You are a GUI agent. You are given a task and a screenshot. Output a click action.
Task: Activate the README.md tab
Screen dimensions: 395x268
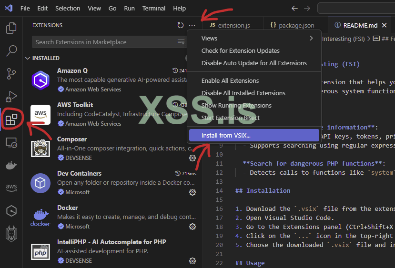pyautogui.click(x=360, y=25)
